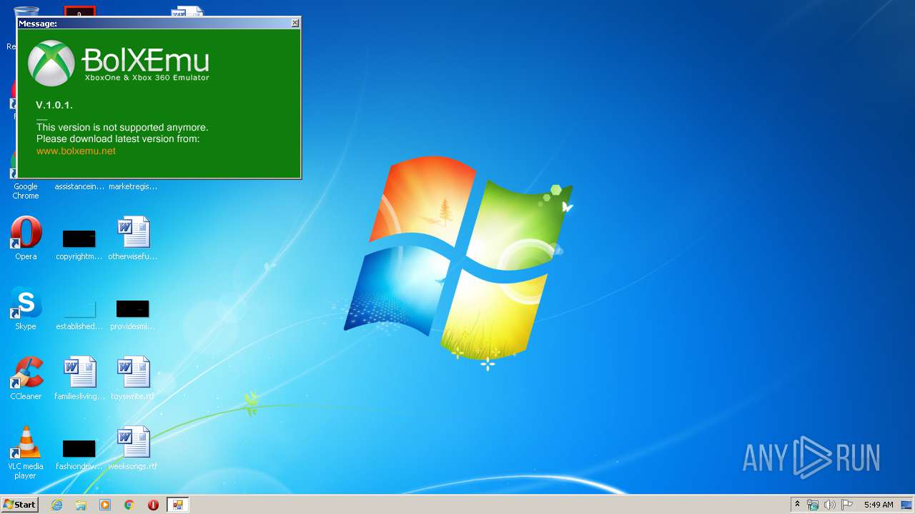
Task: Open the Action Center flag icon
Action: click(846, 505)
